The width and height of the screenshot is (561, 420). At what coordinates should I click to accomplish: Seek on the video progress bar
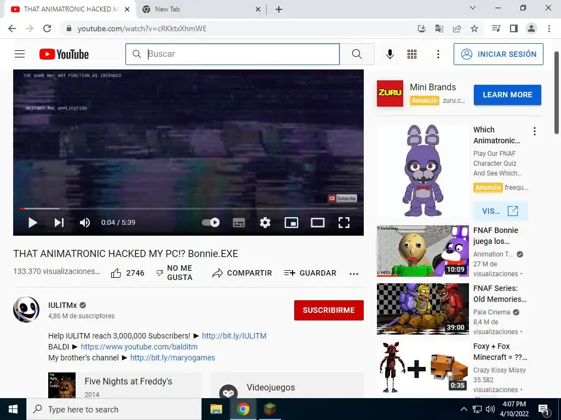click(x=188, y=208)
